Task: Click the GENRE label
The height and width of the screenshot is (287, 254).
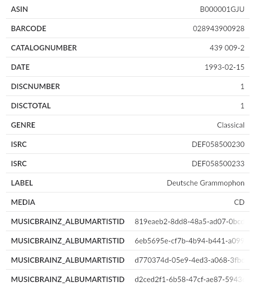Action: [x=23, y=125]
